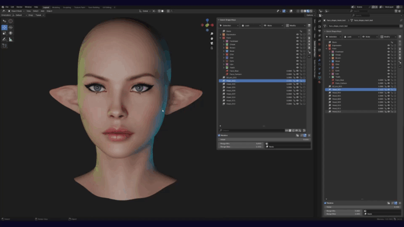Open Mute dropdown in Properties editor

(370, 37)
